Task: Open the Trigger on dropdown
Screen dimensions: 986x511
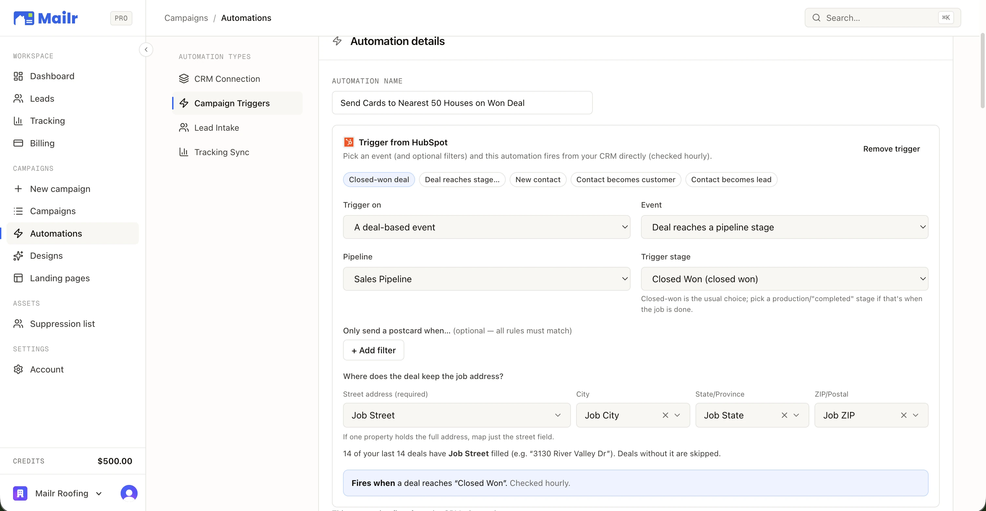Action: [486, 227]
